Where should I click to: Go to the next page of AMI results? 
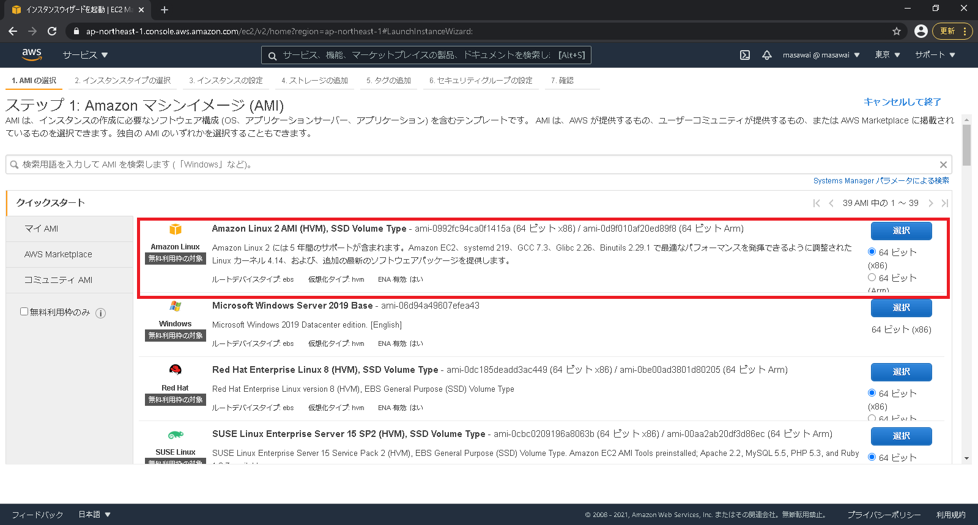pyautogui.click(x=931, y=203)
